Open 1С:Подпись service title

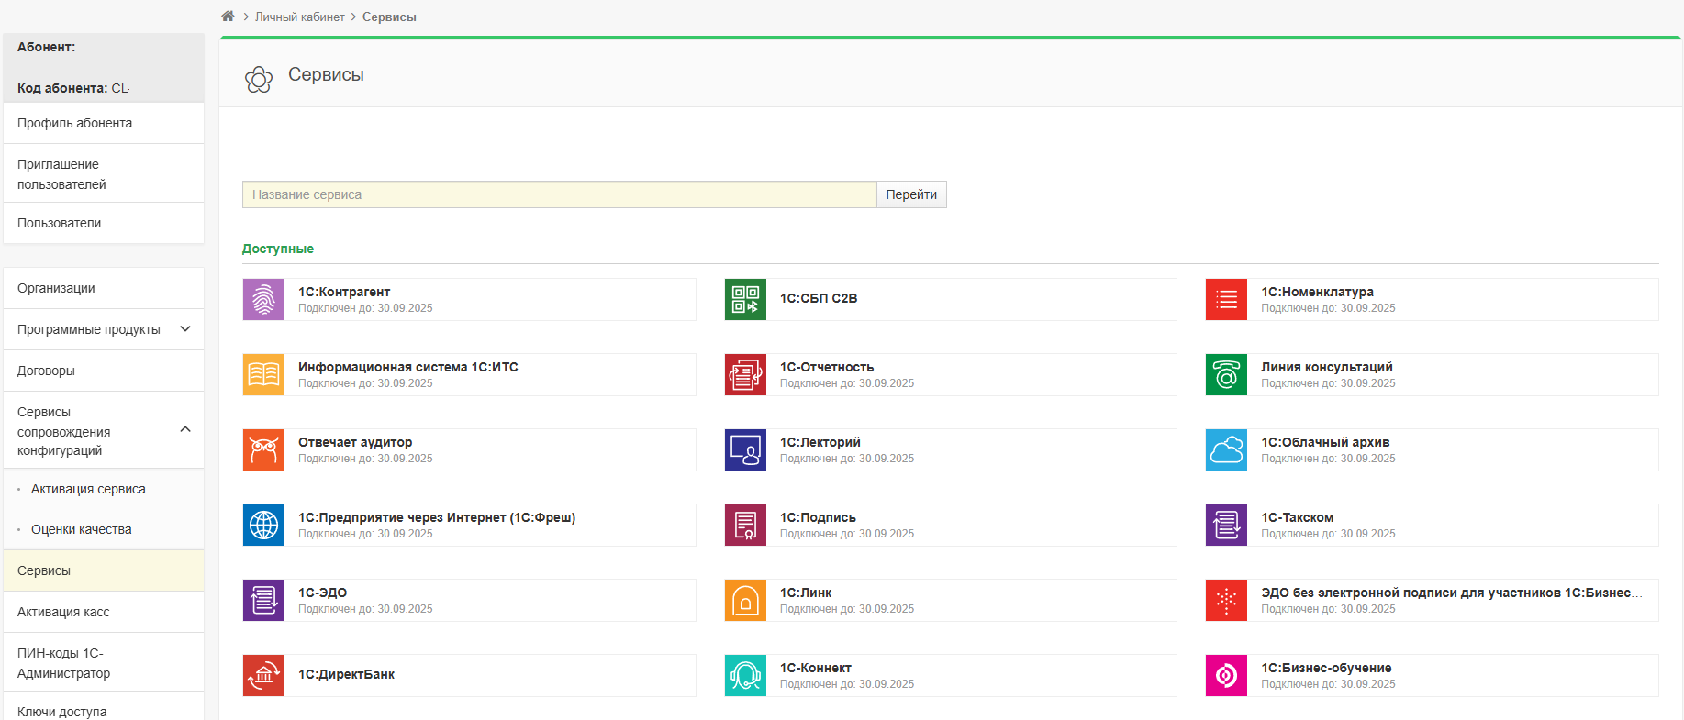tap(818, 517)
